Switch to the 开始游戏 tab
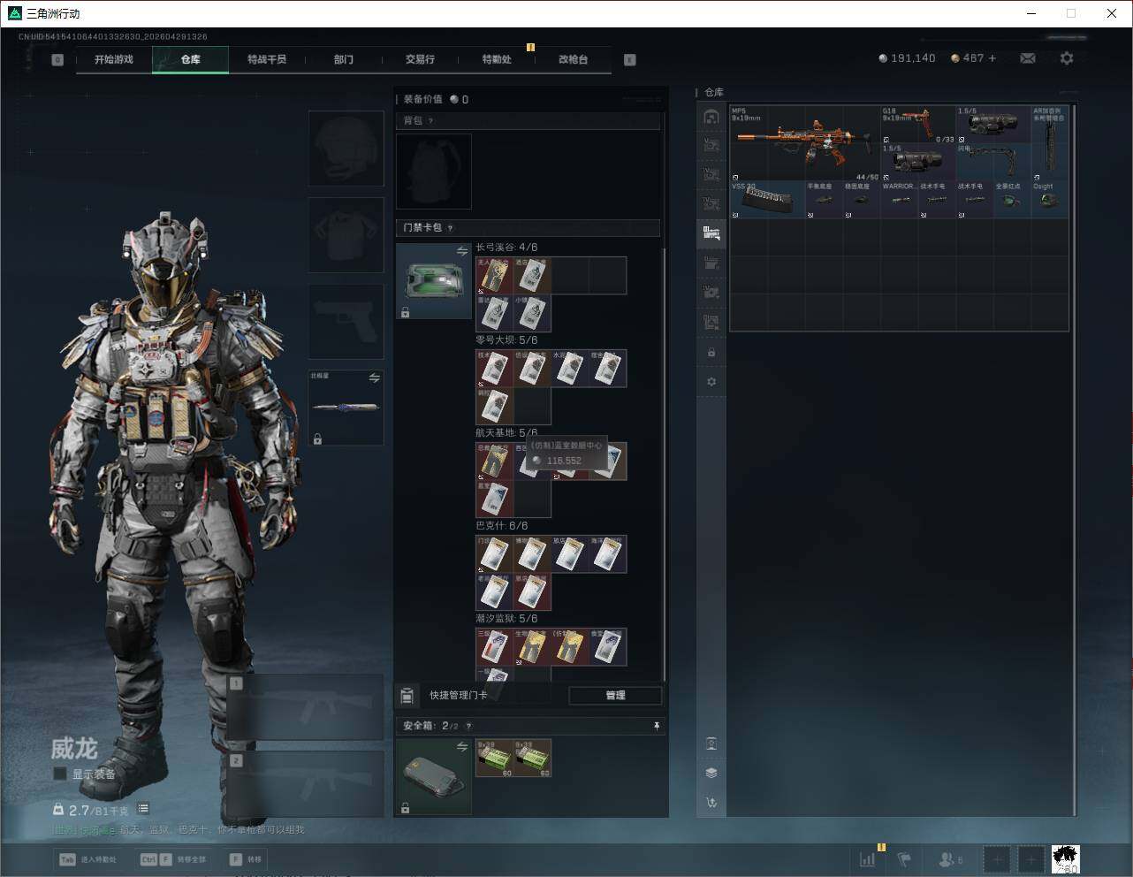The height and width of the screenshot is (877, 1133). (114, 59)
